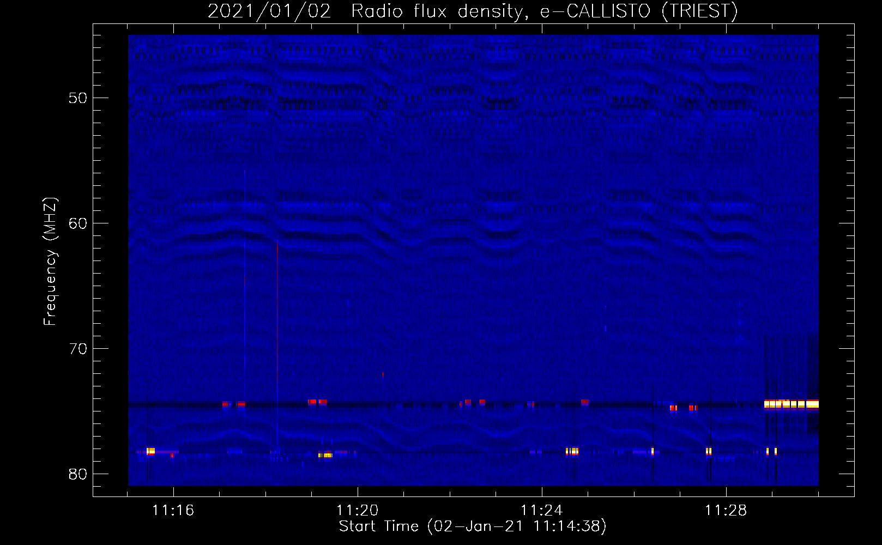Click the "11:16" time tick label

(x=173, y=511)
